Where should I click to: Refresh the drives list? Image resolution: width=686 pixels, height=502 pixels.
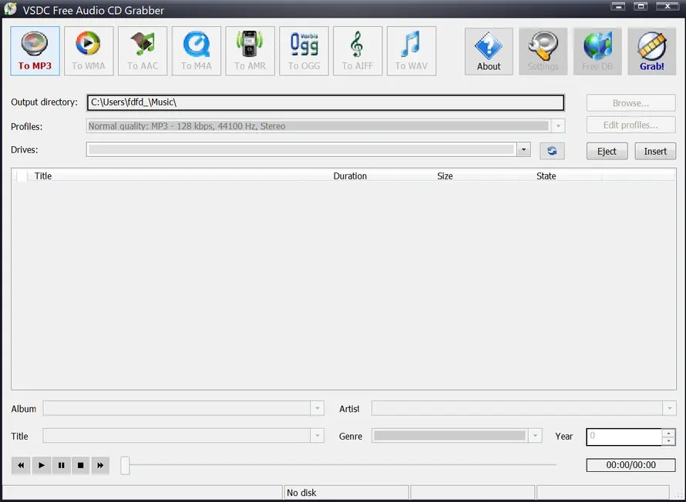pyautogui.click(x=552, y=151)
